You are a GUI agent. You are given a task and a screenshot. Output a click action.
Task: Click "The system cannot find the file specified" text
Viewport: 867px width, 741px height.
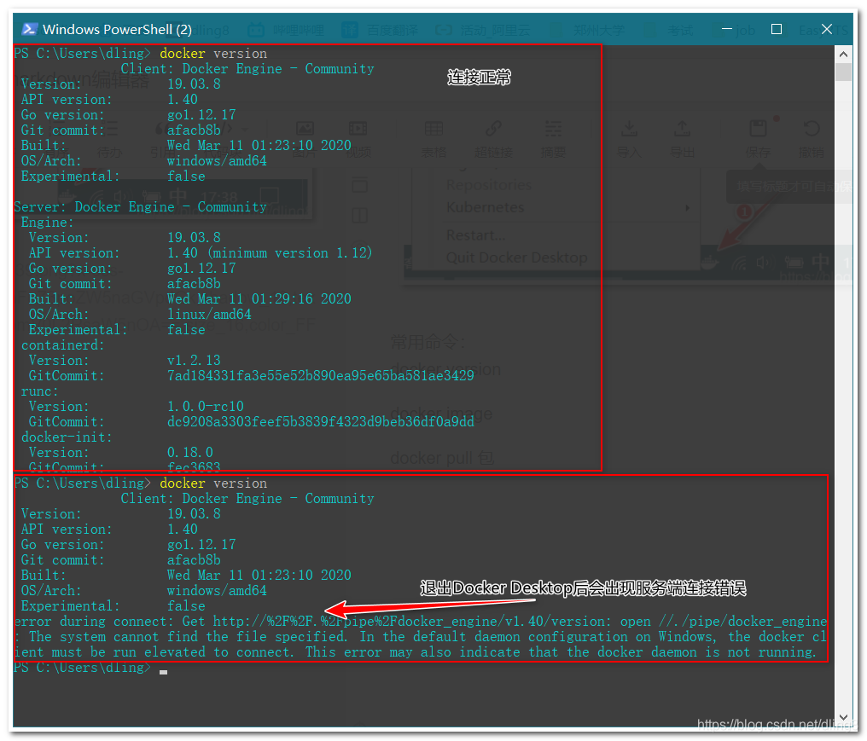click(188, 637)
